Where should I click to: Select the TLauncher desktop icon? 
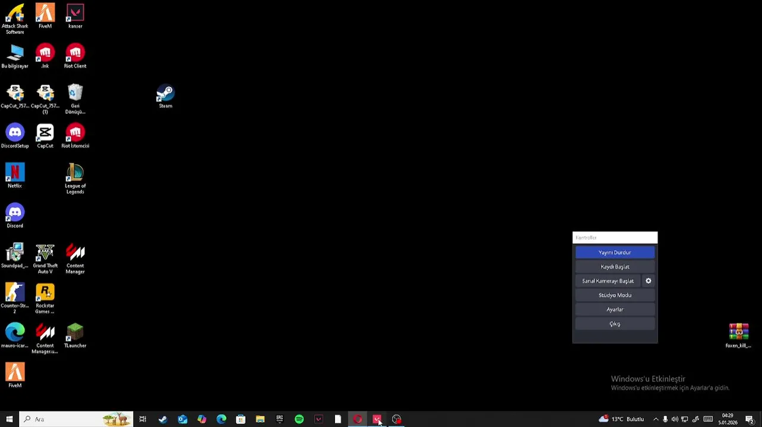click(75, 336)
